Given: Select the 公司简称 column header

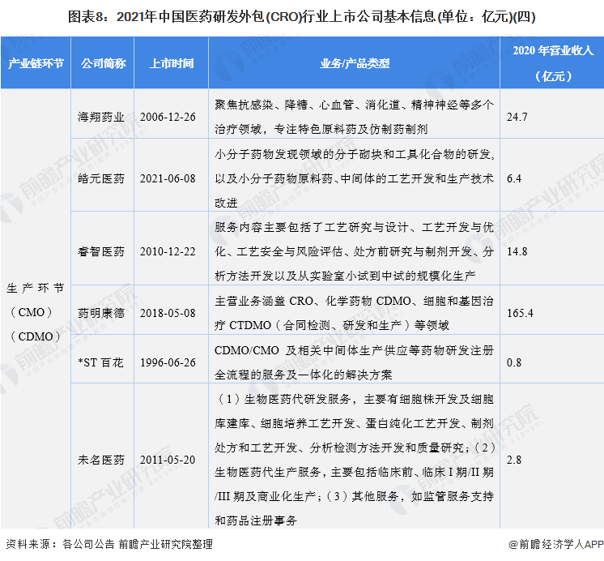Looking at the screenshot, I should click(x=103, y=63).
